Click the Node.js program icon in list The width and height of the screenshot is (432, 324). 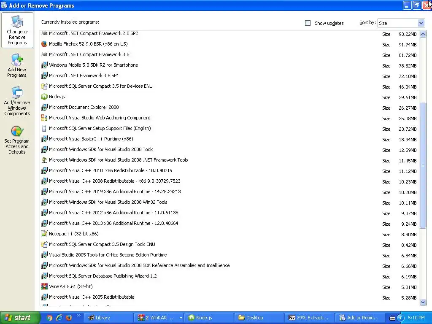point(44,97)
